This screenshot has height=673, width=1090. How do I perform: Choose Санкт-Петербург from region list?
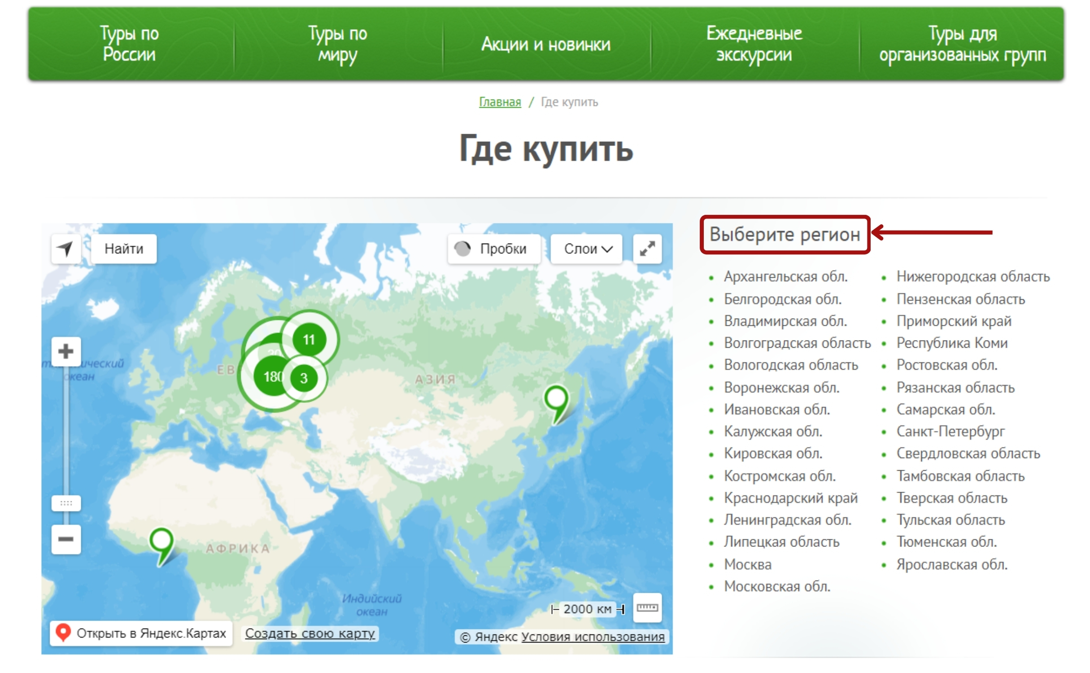(x=950, y=431)
